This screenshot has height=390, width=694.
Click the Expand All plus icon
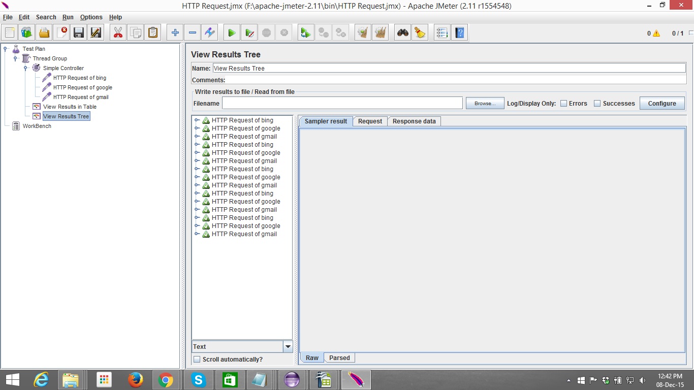pyautogui.click(x=175, y=33)
